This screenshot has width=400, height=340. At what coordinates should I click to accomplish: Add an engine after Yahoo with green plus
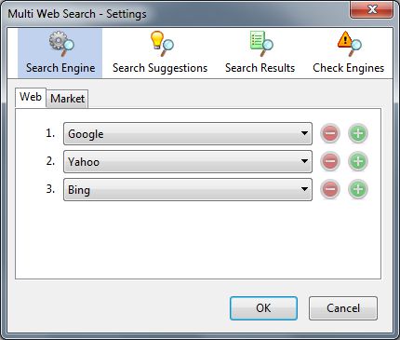[358, 161]
